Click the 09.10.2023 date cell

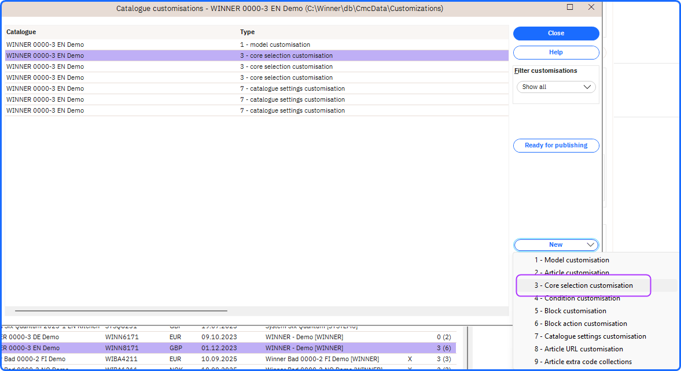pos(219,337)
